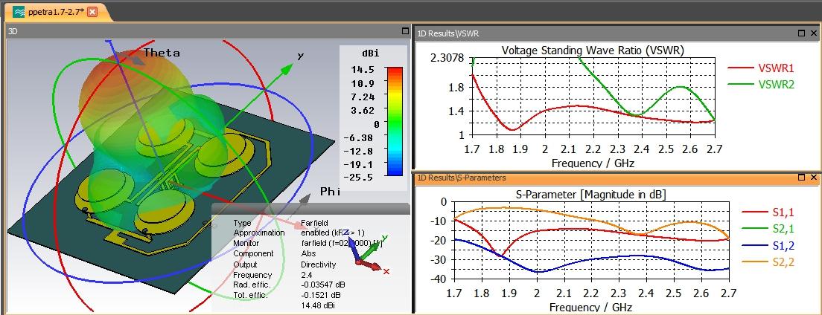This screenshot has width=822, height=315.
Task: Click the 14.48 dBi directivity value
Action: 316,305
